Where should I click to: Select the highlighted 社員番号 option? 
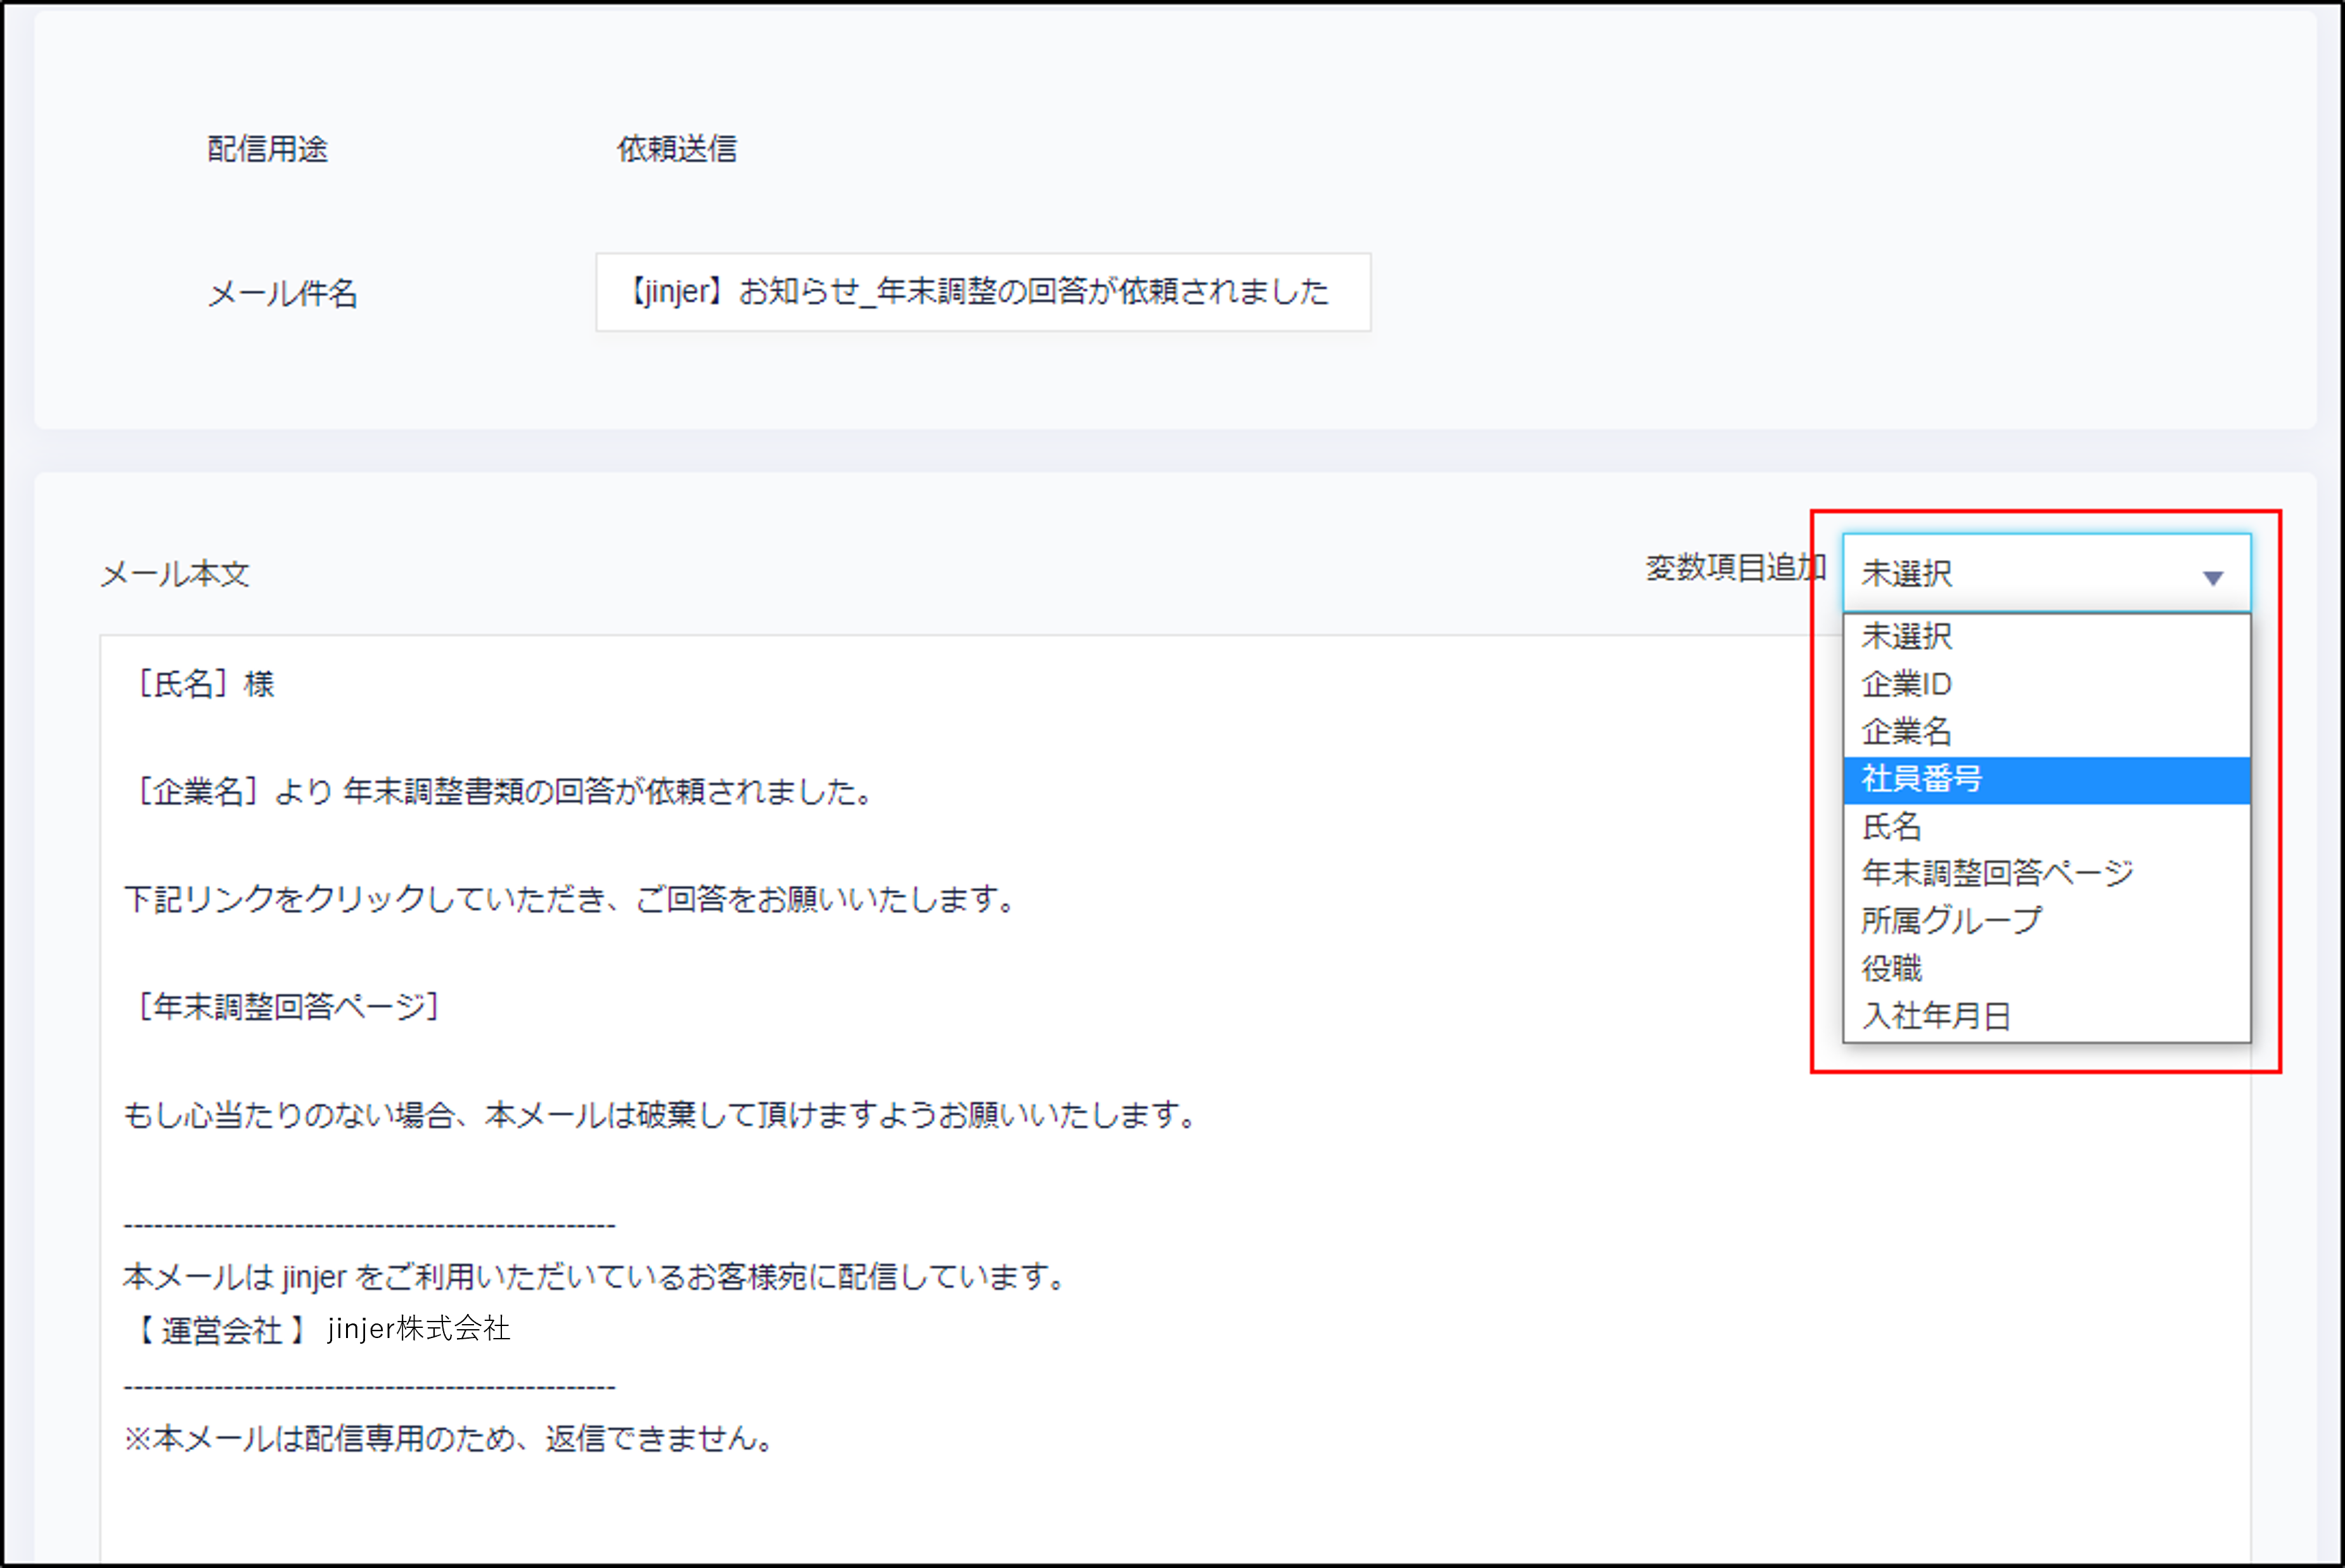click(1921, 779)
